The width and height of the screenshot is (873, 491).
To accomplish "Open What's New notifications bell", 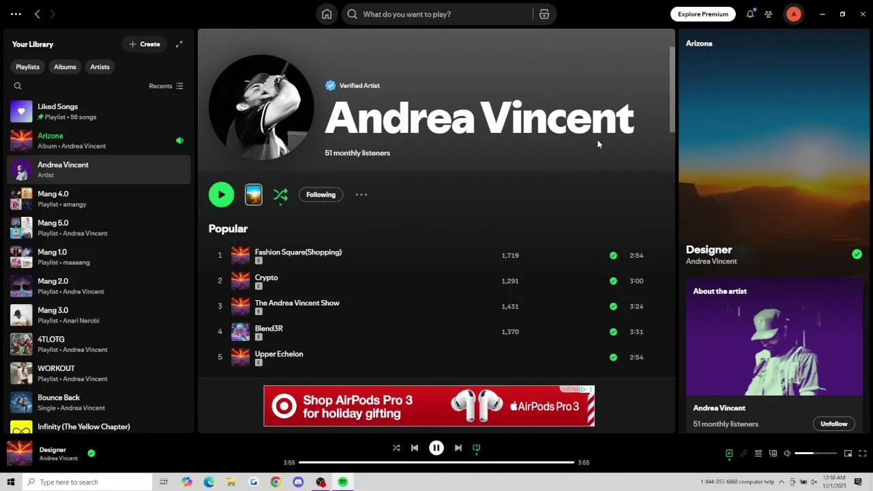I will pos(750,14).
